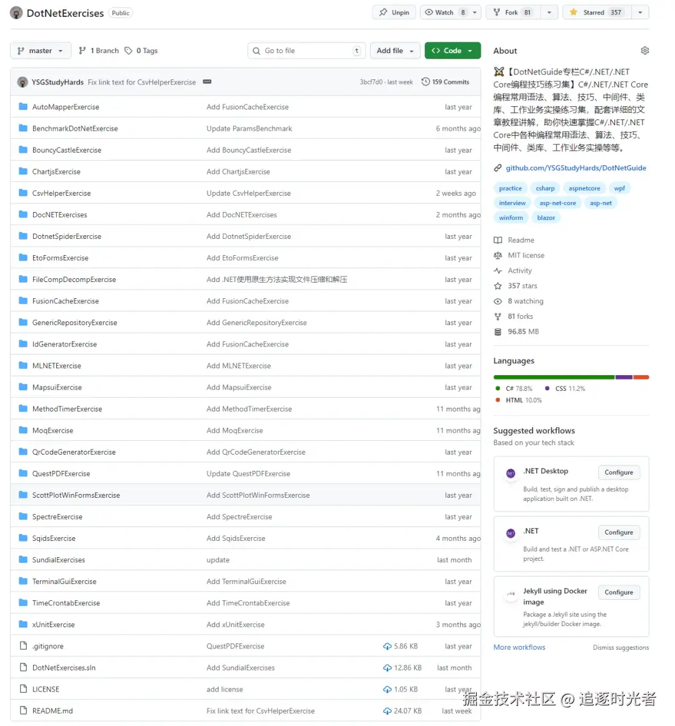This screenshot has width=675, height=726.
Task: Click the red HTML segment of languages bar
Action: click(x=641, y=377)
